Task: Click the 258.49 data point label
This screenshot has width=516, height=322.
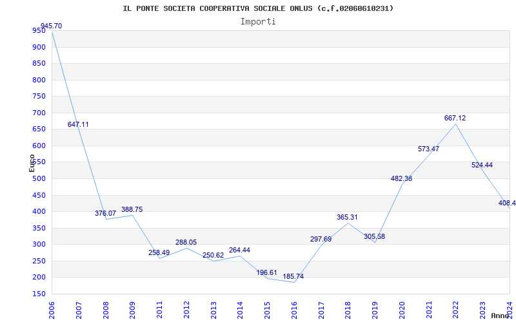Action: click(159, 252)
